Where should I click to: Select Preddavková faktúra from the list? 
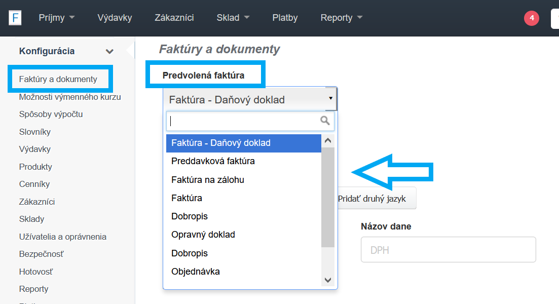(x=213, y=161)
